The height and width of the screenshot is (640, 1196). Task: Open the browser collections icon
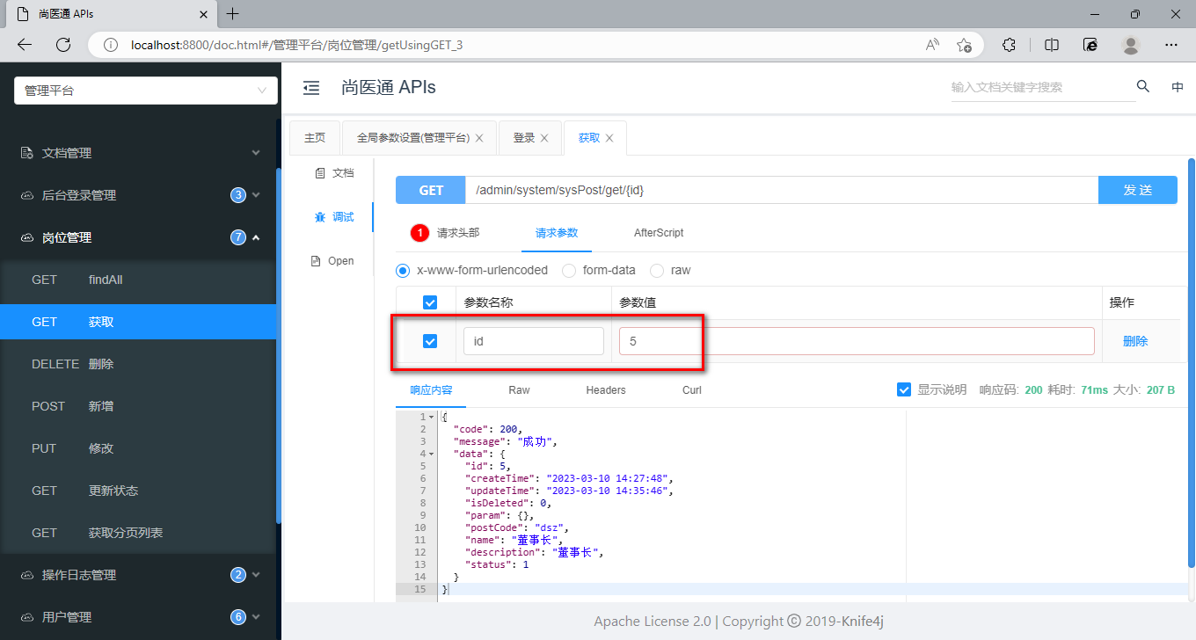pyautogui.click(x=1090, y=45)
